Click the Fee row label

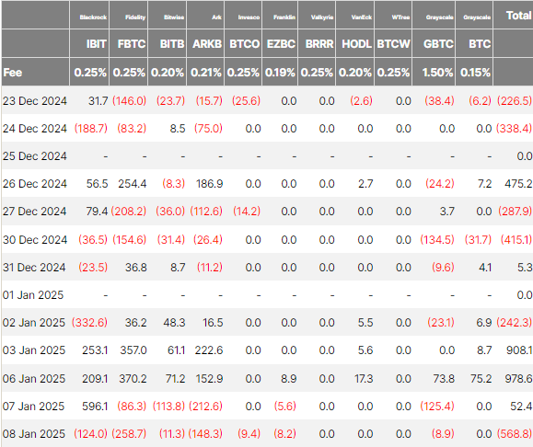[x=13, y=73]
